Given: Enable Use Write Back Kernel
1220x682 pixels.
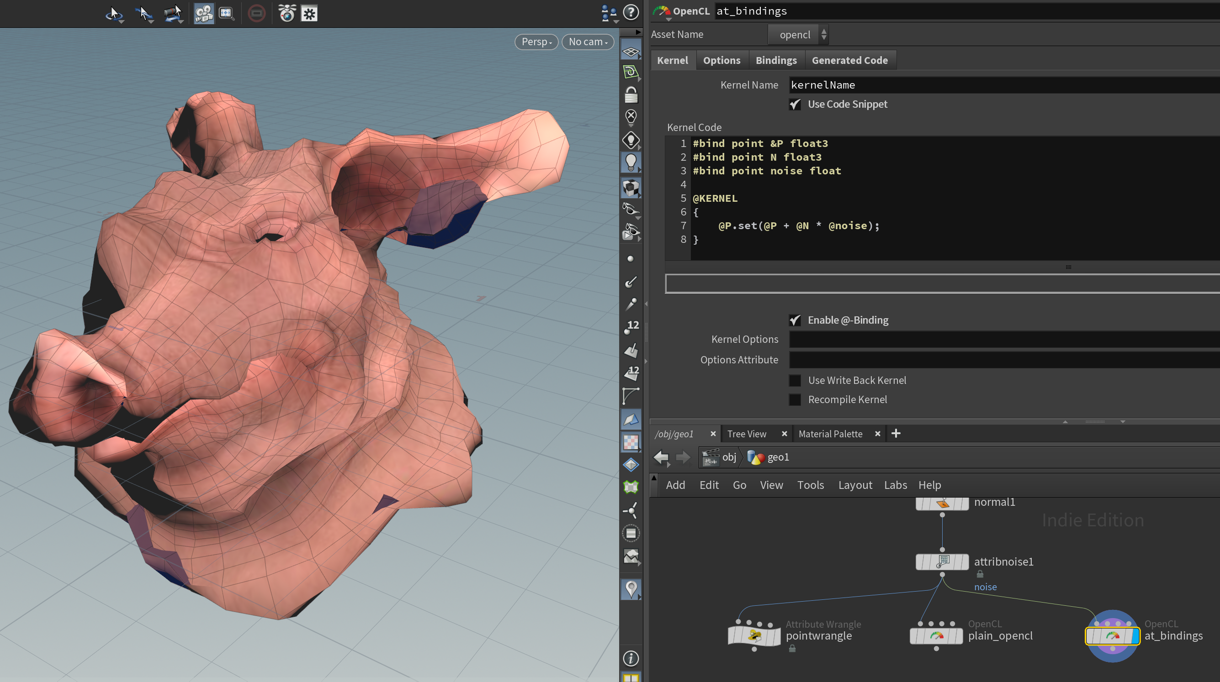Looking at the screenshot, I should [x=795, y=381].
